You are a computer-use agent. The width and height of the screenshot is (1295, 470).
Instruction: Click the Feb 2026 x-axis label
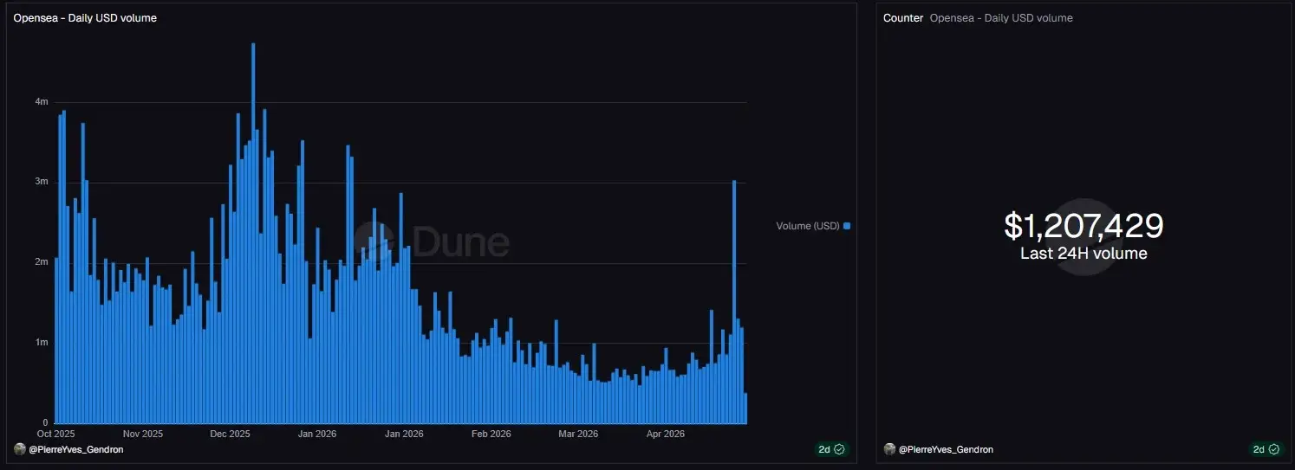tap(490, 434)
